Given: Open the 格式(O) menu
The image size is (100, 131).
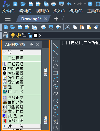Looking at the screenshot, I should tap(76, 11).
